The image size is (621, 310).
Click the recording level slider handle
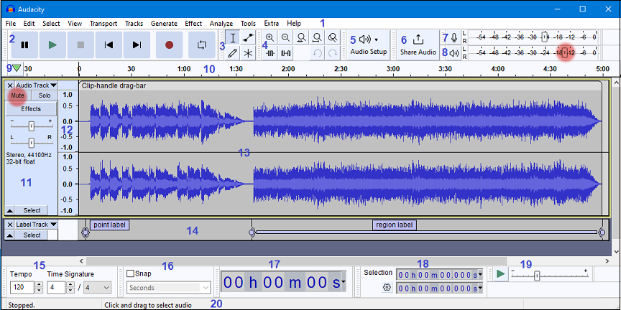(x=545, y=37)
